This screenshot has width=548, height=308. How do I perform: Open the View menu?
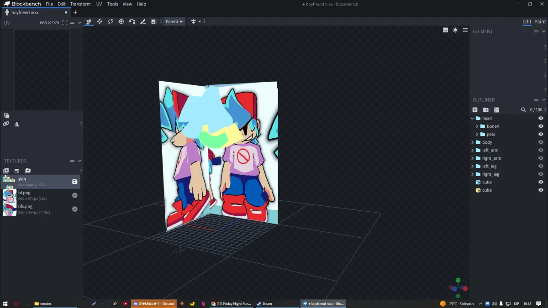(127, 4)
